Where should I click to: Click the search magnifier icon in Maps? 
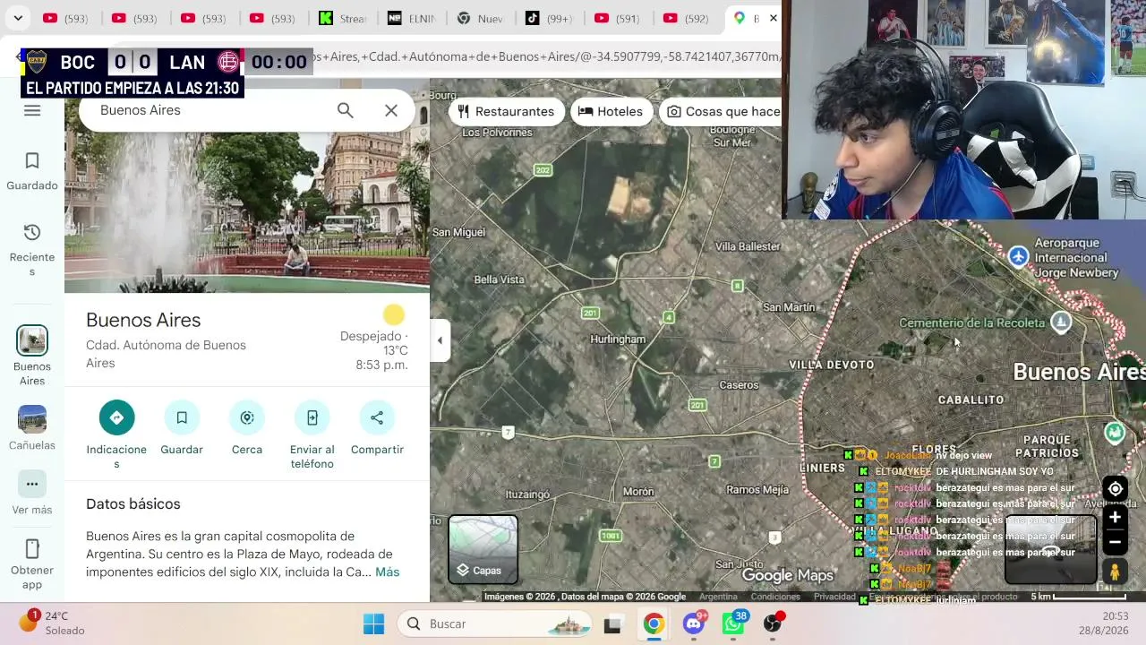pyautogui.click(x=346, y=110)
